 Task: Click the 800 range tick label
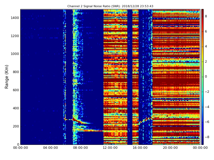(x=16, y=72)
